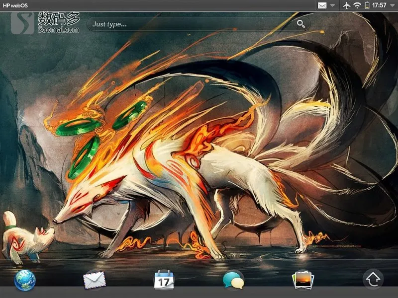Open the Web browser globe icon
Viewport: 398px width, 298px height.
pos(25,280)
